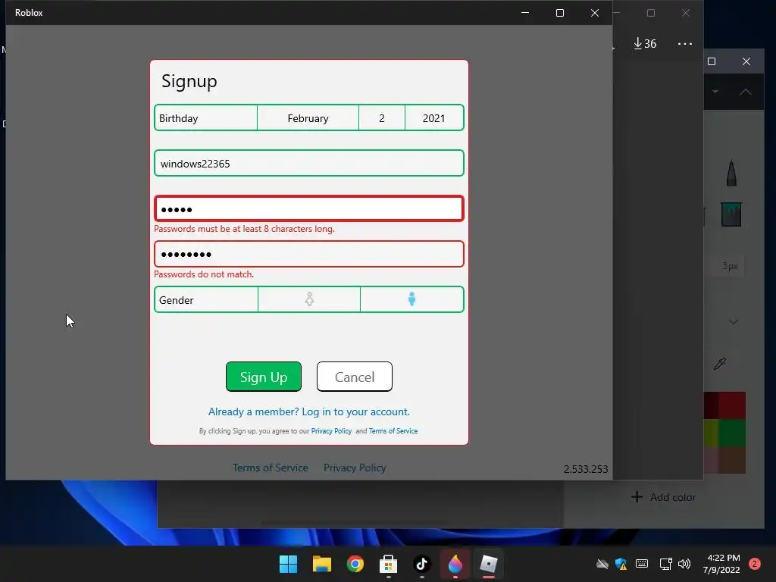Click the Roblox taskbar icon
Viewport: 776px width, 582px height.
pyautogui.click(x=489, y=564)
